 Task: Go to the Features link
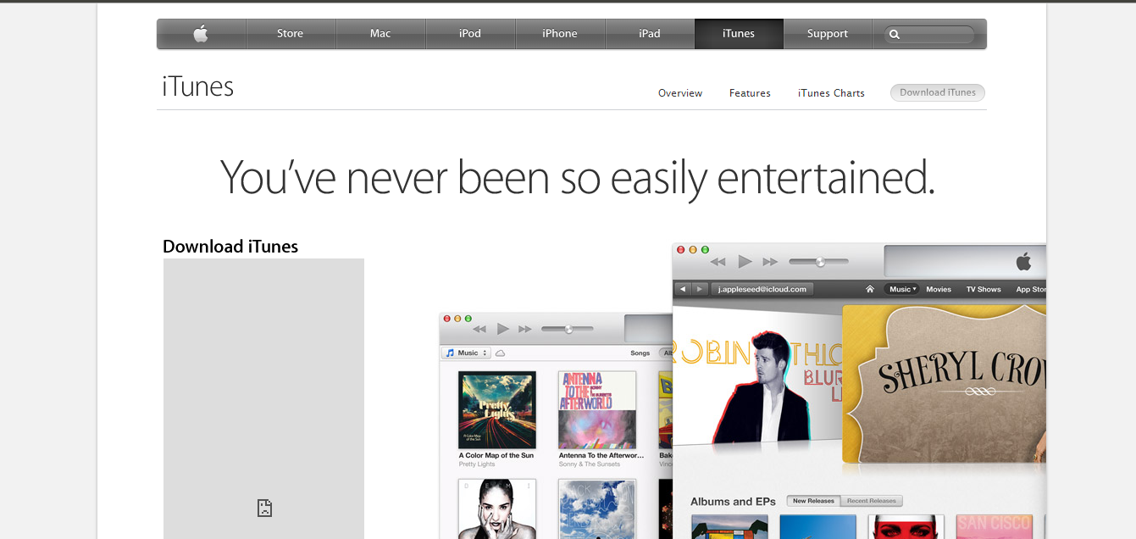coord(750,93)
